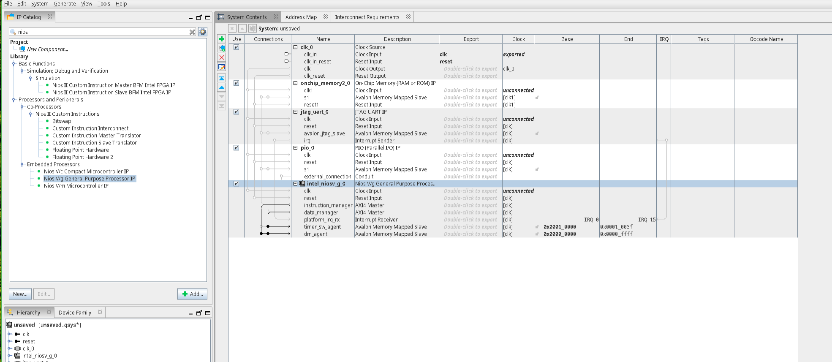Click the IP Catalog search settings gear

[x=203, y=32]
